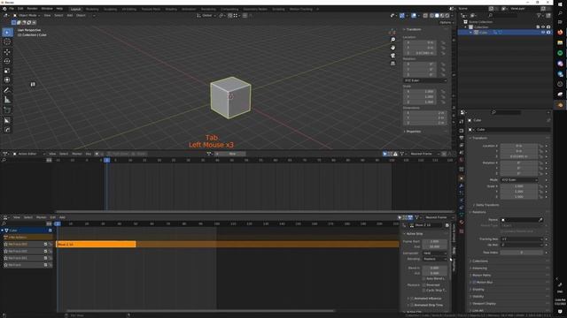Toggle Collection visibility eye in Outliner
Image resolution: width=567 pixels, height=318 pixels.
click(543, 27)
